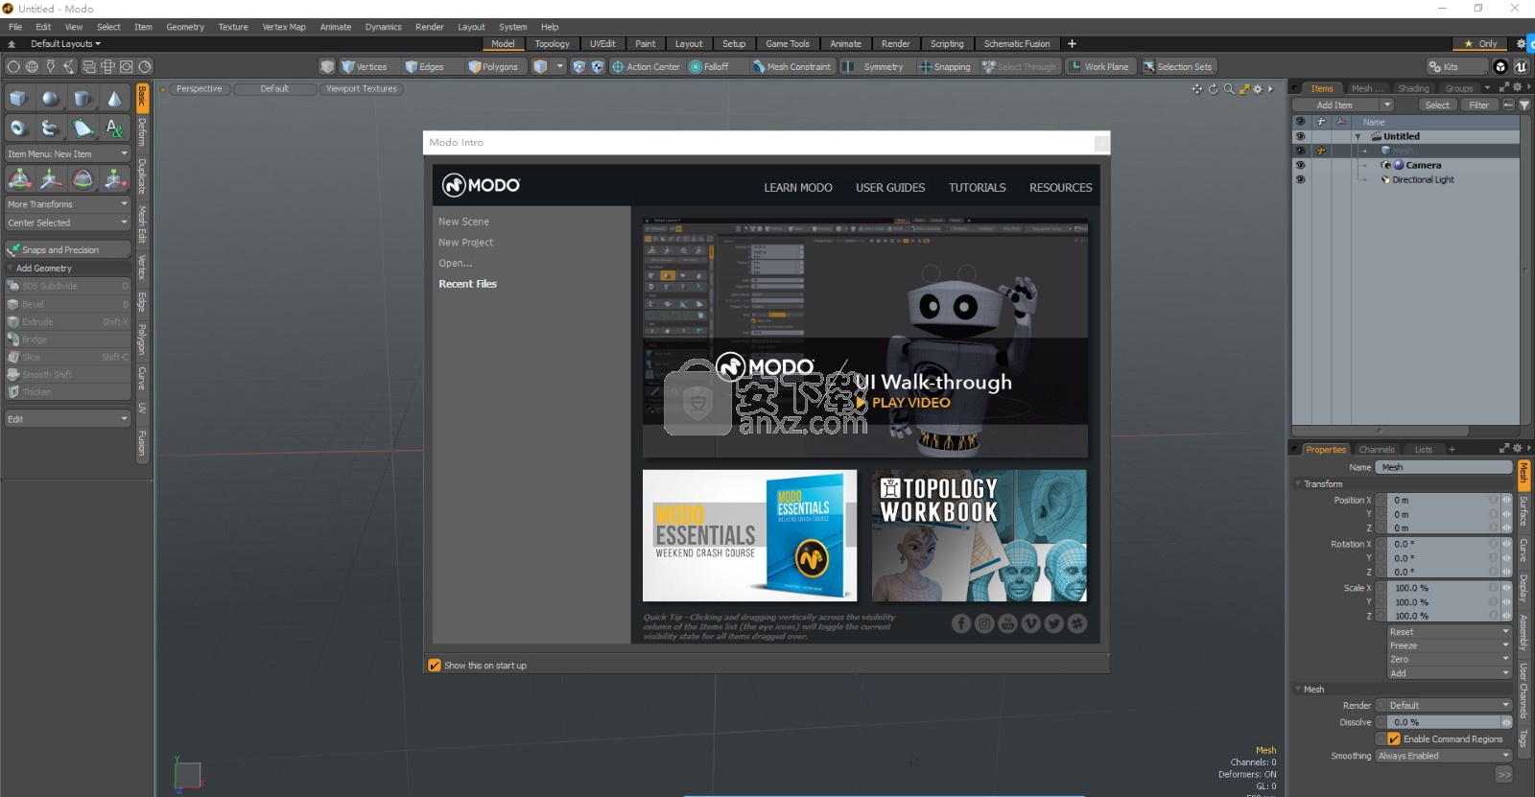Open the Topology Workbook thumbnail
1535x797 pixels.
point(979,535)
